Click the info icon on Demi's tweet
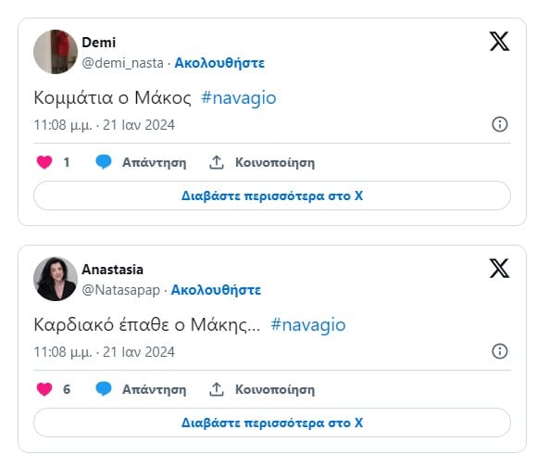Screen dimensions: 549x467 [500, 124]
